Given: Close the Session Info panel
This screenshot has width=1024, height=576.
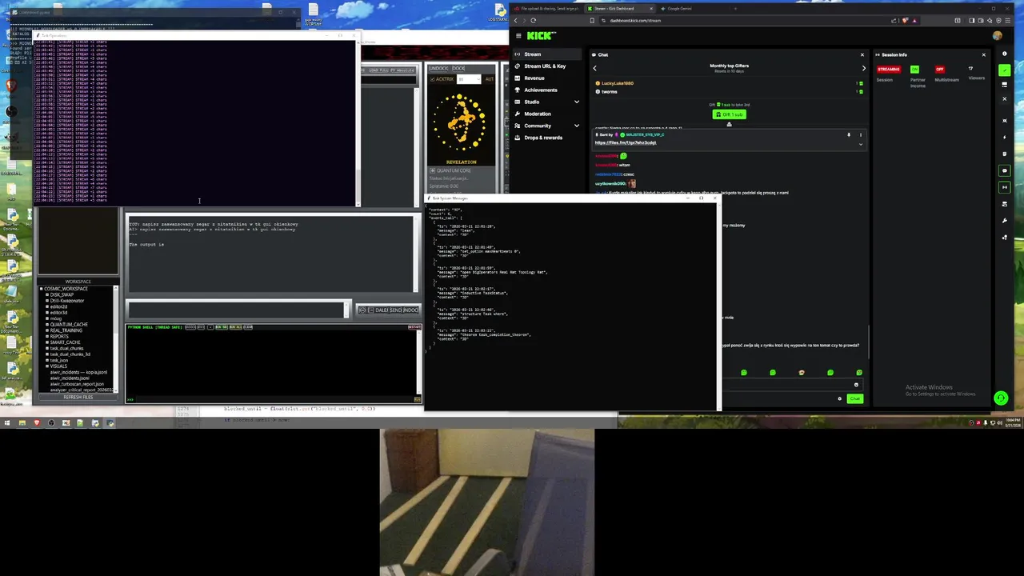Looking at the screenshot, I should tap(983, 54).
